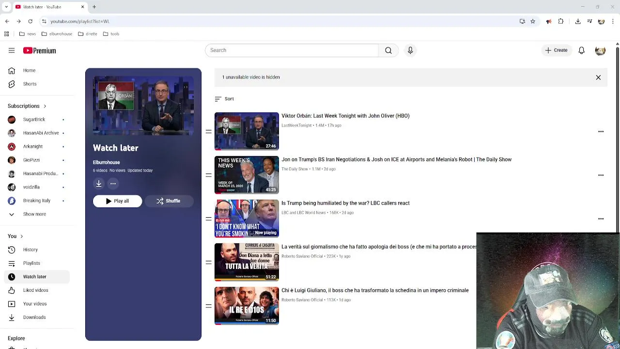
Task: Open the browser downloads icon
Action: pyautogui.click(x=578, y=21)
